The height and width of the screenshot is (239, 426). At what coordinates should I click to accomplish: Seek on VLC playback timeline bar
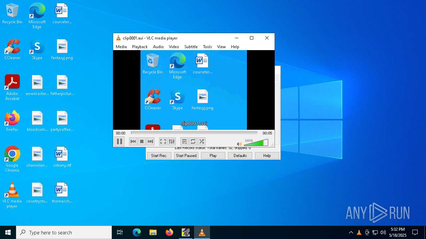194,133
